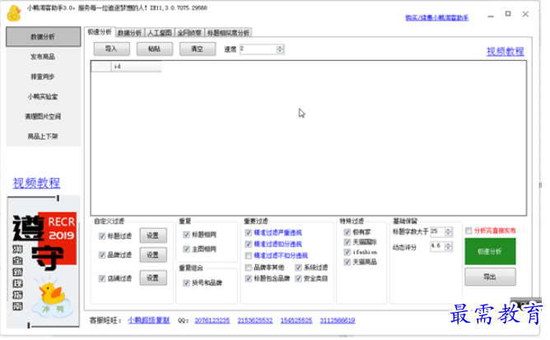The height and width of the screenshot is (340, 550).
Task: Select 数据分析 in the left sidebar
Action: coord(43,37)
